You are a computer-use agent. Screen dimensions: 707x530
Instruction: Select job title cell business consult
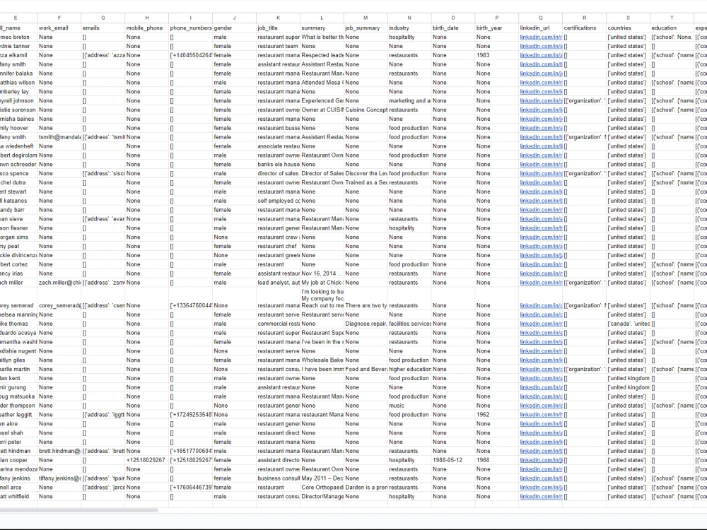278,478
